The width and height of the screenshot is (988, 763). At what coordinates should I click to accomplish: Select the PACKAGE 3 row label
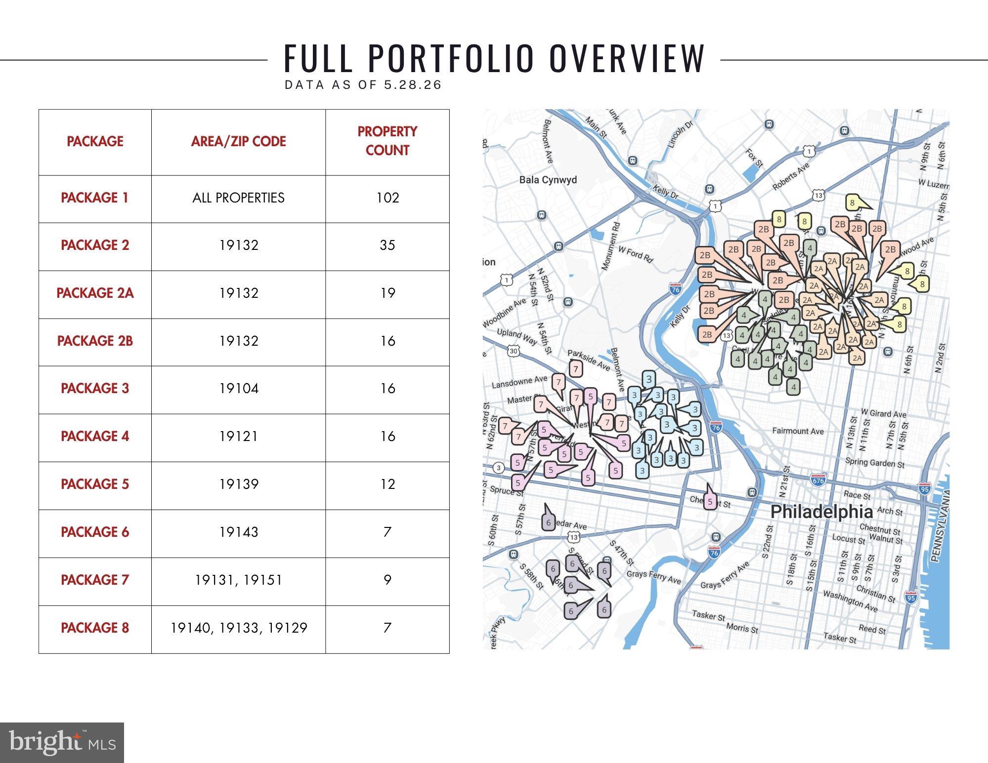(95, 389)
